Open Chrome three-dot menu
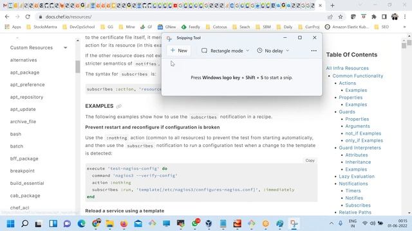 tap(405, 17)
